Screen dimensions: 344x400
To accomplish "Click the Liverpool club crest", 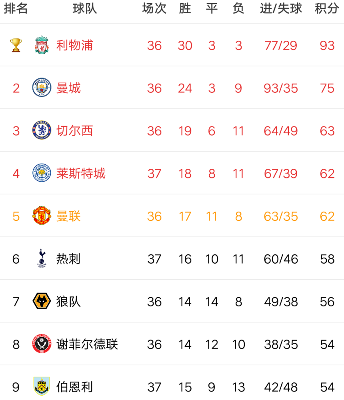I will pos(42,45).
